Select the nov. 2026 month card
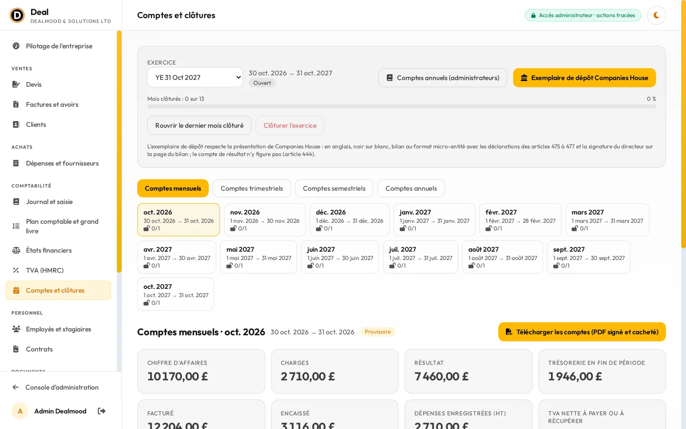This screenshot has width=686, height=429. click(265, 220)
